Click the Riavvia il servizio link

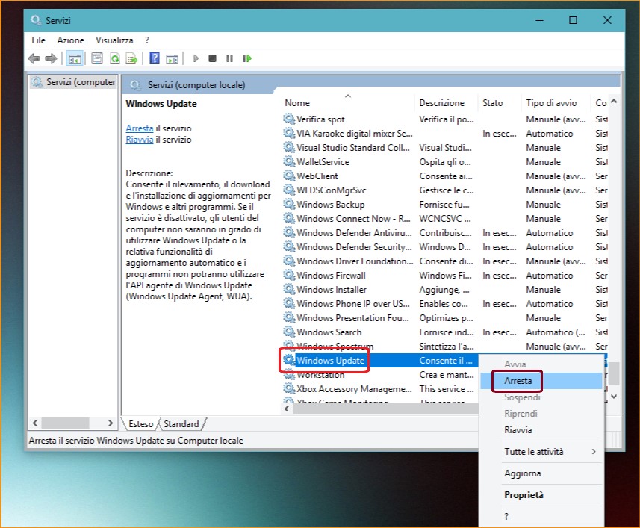click(x=140, y=140)
